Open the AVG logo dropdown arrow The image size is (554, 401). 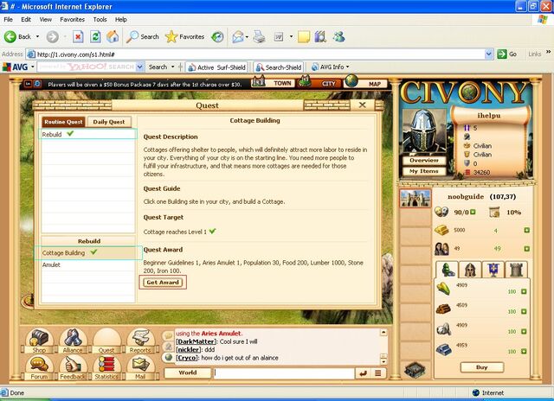33,67
